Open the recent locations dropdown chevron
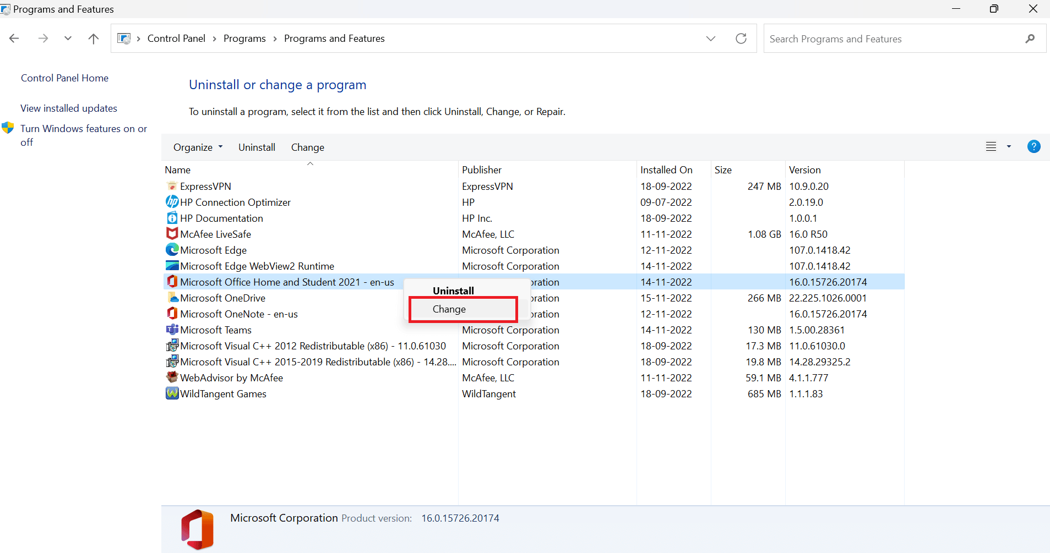 click(x=68, y=39)
